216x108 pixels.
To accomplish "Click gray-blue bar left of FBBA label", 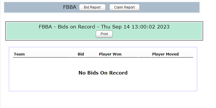I will (x=34, y=7).
